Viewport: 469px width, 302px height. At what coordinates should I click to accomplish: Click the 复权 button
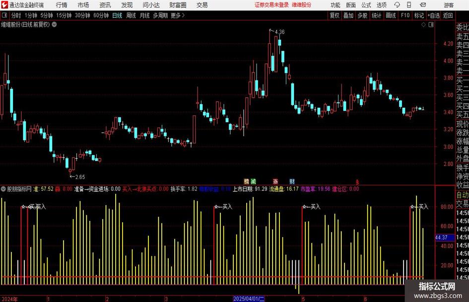335,15
